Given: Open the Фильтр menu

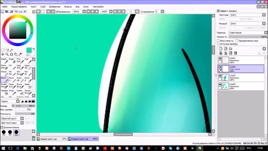Looking at the screenshot, I should click(68, 7).
